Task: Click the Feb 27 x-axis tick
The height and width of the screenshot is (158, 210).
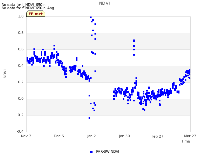Action: point(157,136)
